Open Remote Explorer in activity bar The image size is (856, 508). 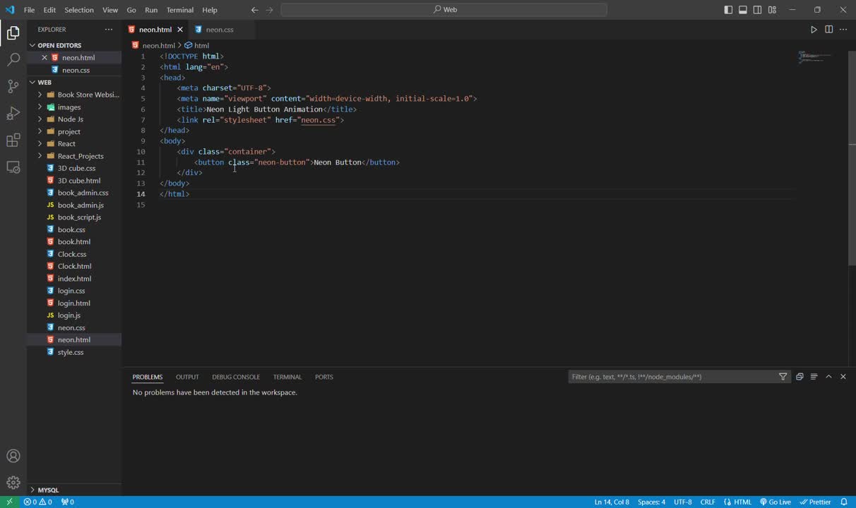tap(13, 167)
